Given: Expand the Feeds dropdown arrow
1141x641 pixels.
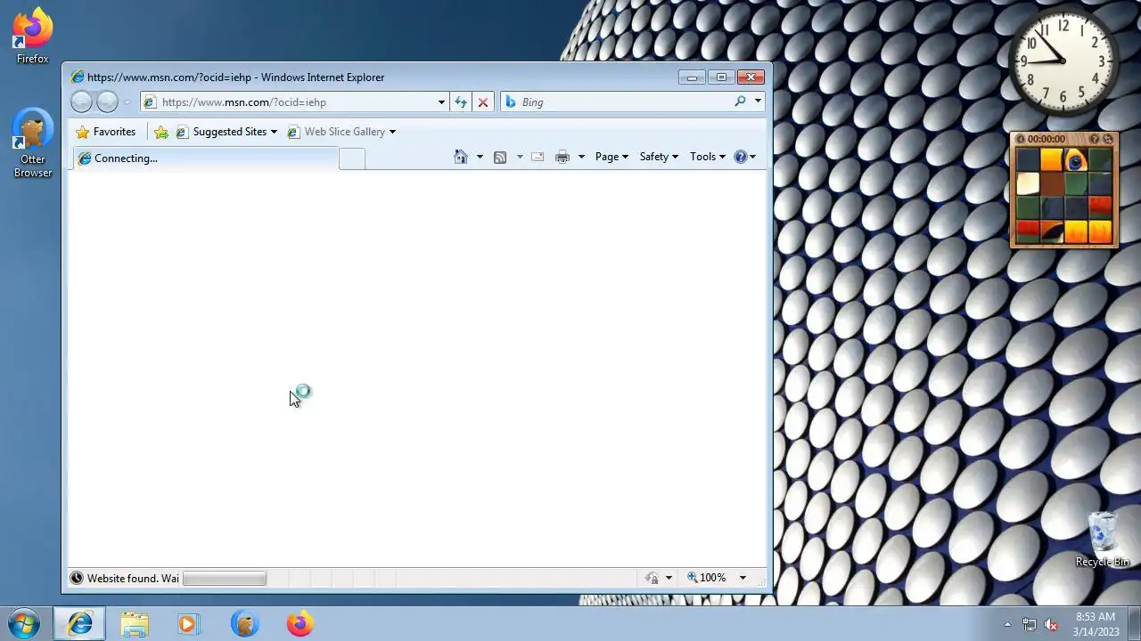Looking at the screenshot, I should pyautogui.click(x=520, y=157).
